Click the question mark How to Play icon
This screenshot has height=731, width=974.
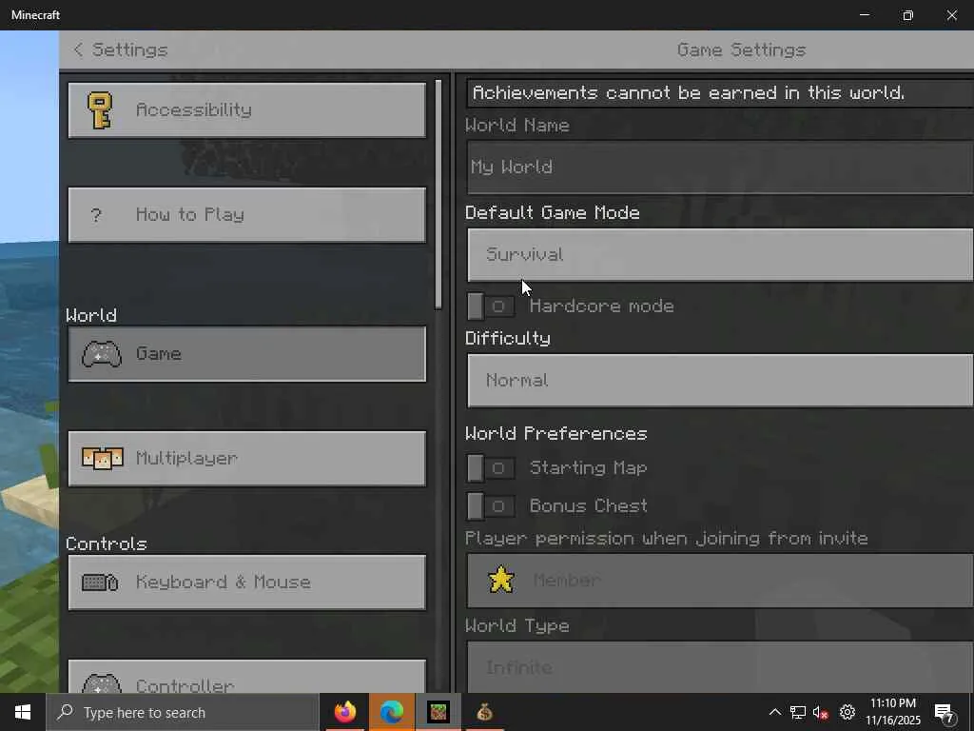coord(96,215)
